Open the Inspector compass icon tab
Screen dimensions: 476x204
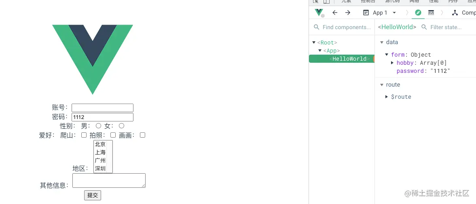click(418, 13)
